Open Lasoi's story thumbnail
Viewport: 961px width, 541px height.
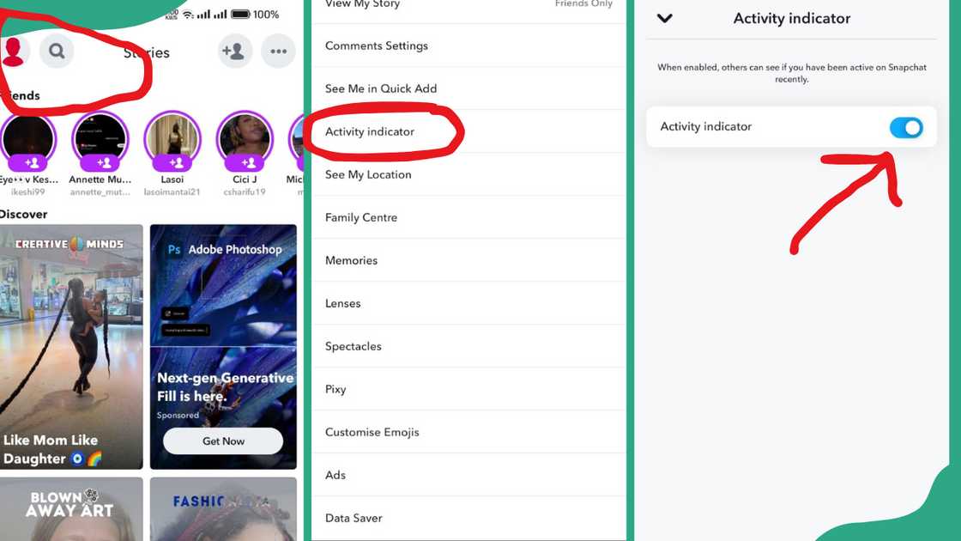coord(172,138)
